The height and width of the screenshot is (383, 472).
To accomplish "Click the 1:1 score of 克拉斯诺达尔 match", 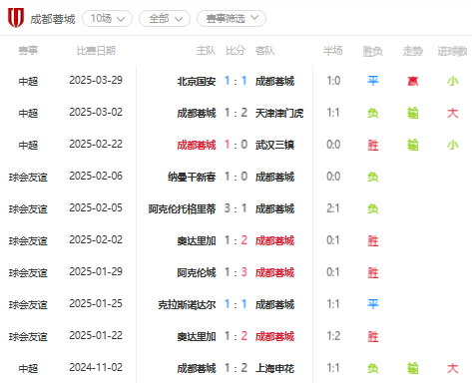I will click(236, 304).
